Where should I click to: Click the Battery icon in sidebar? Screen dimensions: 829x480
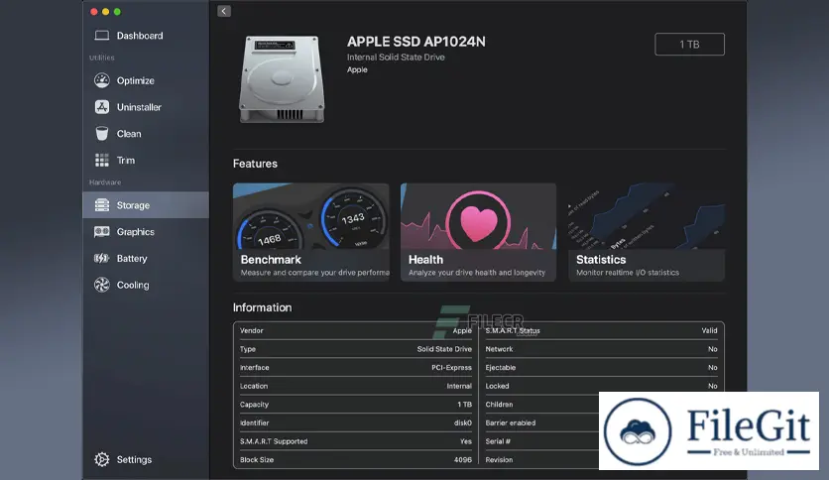point(101,258)
